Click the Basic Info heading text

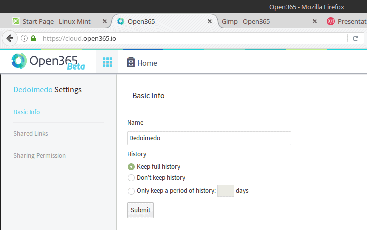point(148,96)
